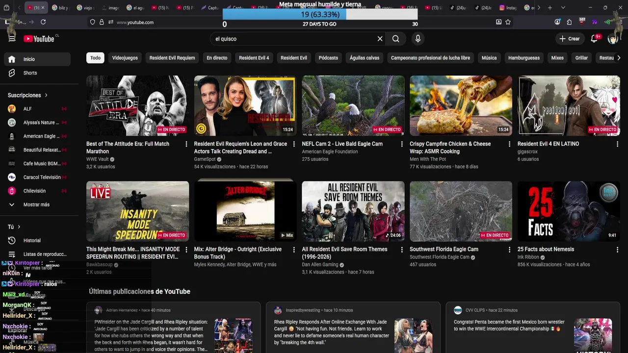Open options for Resident Evil 4 EN LATINO

pyautogui.click(x=617, y=144)
